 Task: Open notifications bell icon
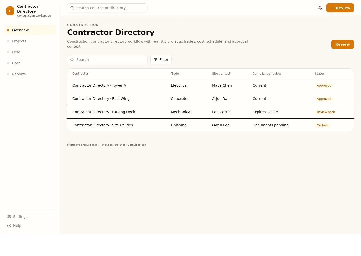[320, 8]
